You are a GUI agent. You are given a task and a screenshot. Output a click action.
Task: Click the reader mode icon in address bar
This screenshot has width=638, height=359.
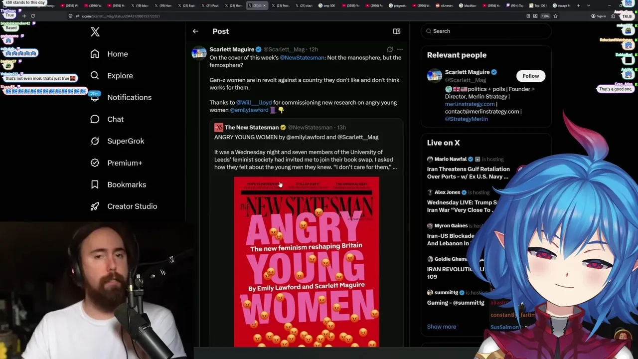tap(528, 16)
